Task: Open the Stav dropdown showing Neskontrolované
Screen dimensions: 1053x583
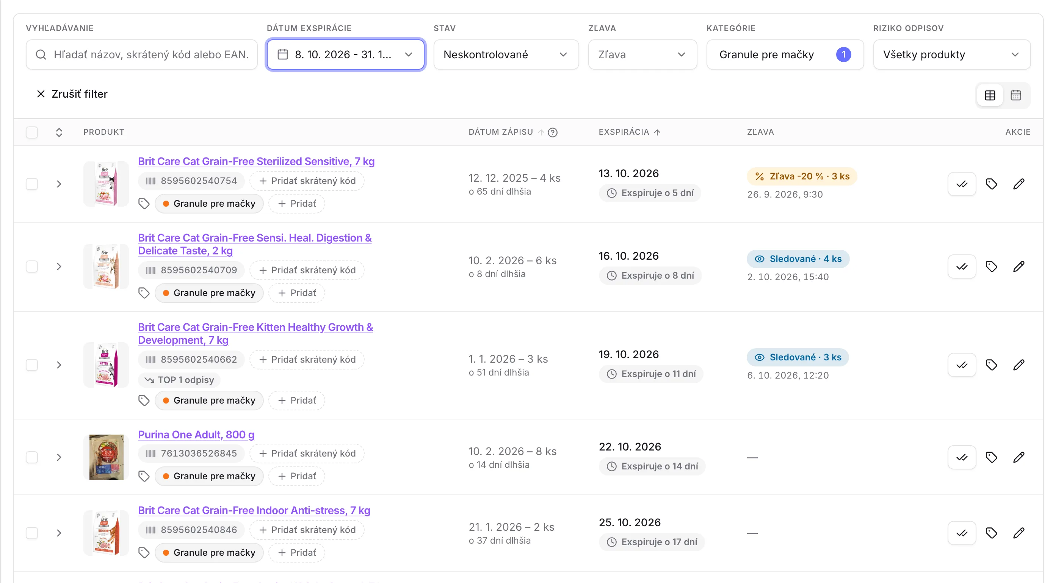Action: coord(506,54)
